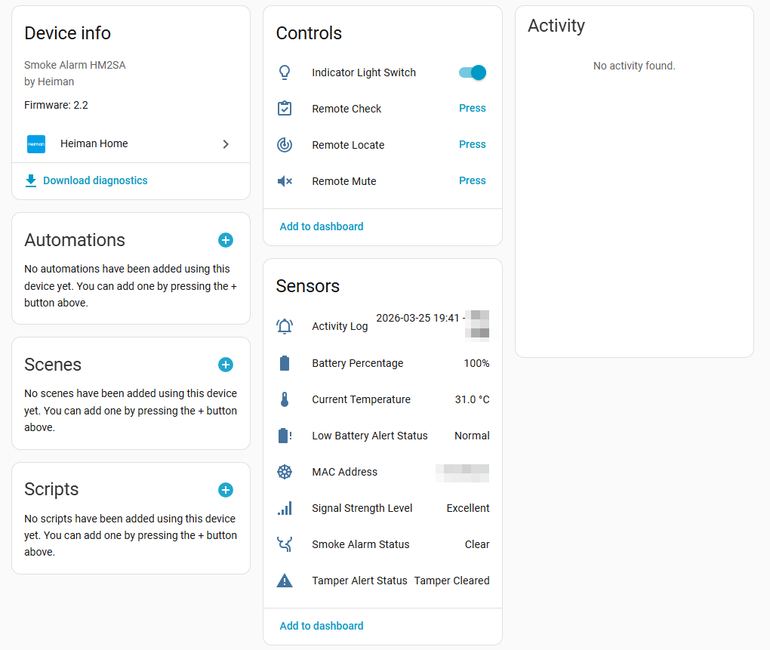Open the Current Temperature sensor details

pos(383,399)
